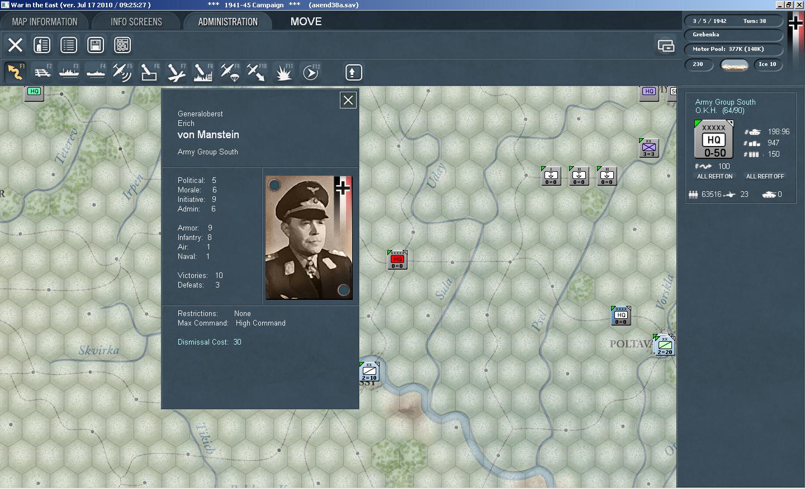This screenshot has height=490, width=805.
Task: Select the 2=10 unit counter on the river
Action: tap(369, 371)
